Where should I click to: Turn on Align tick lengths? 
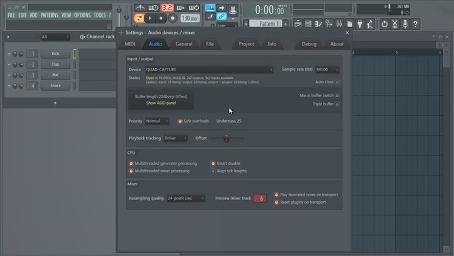[213, 171]
